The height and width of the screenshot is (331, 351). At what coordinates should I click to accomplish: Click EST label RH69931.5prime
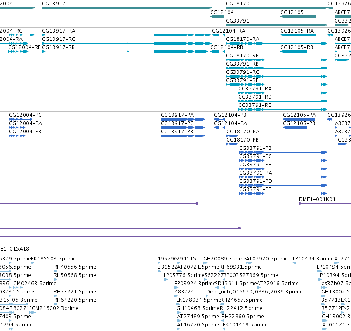tap(240, 267)
